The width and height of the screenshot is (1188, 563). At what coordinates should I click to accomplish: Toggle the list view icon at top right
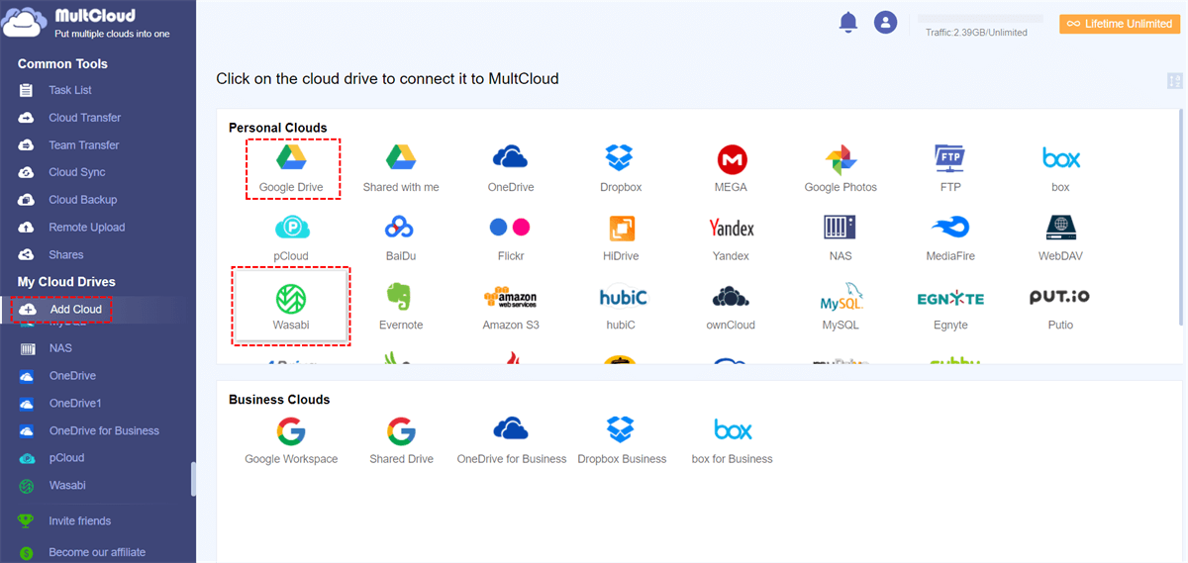click(x=1175, y=81)
